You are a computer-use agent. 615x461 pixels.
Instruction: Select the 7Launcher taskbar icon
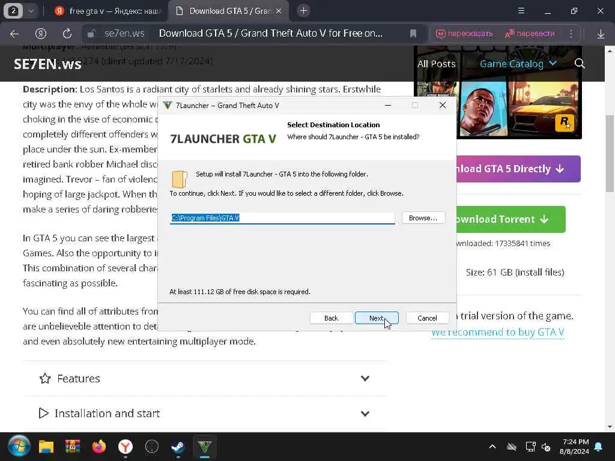(x=204, y=447)
